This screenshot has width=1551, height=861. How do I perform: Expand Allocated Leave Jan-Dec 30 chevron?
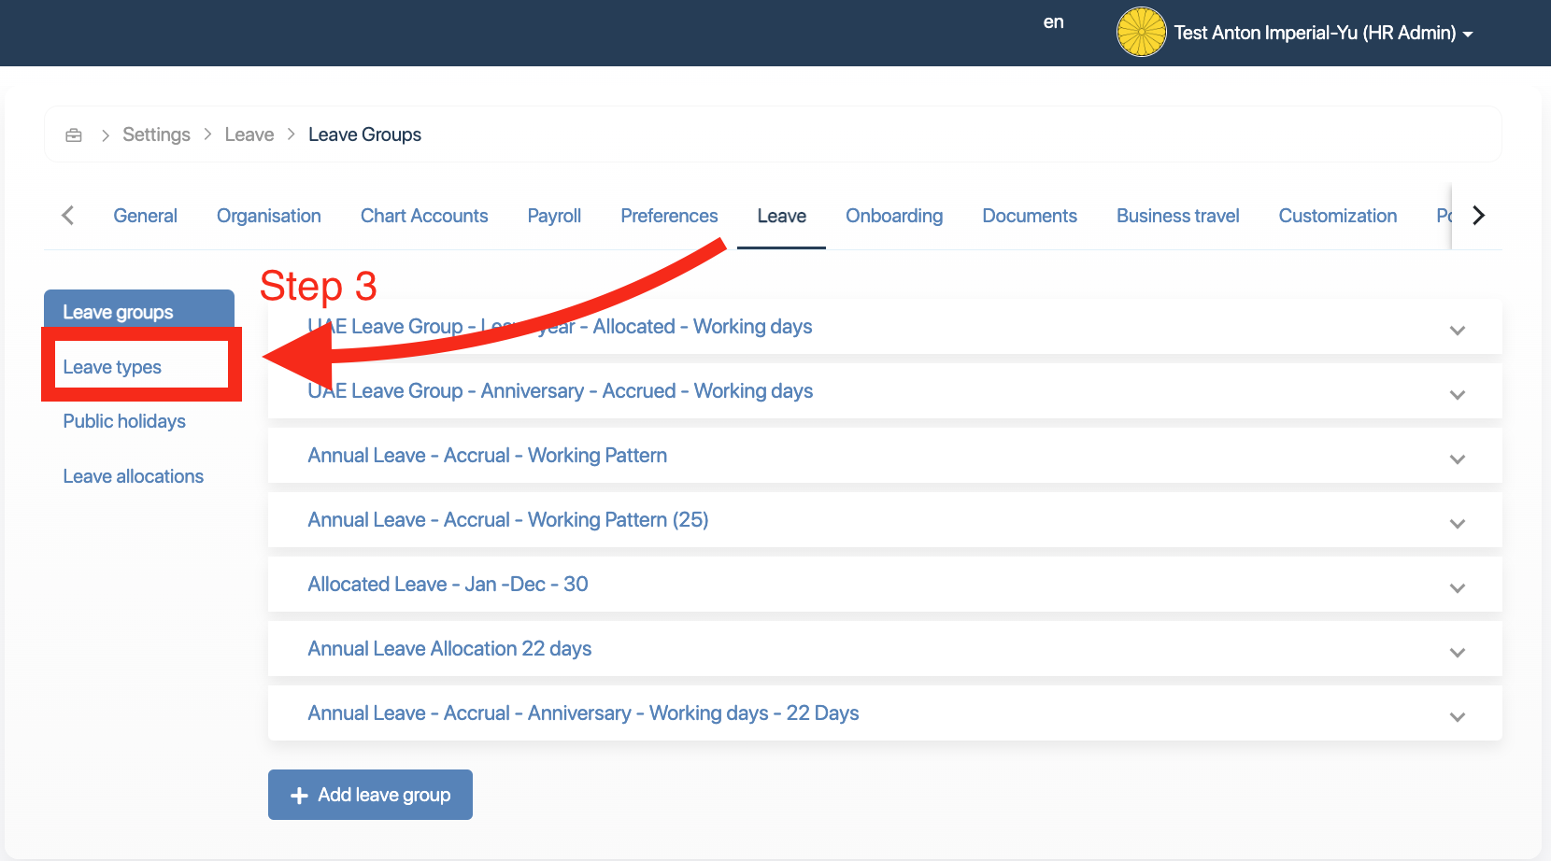1457,588
